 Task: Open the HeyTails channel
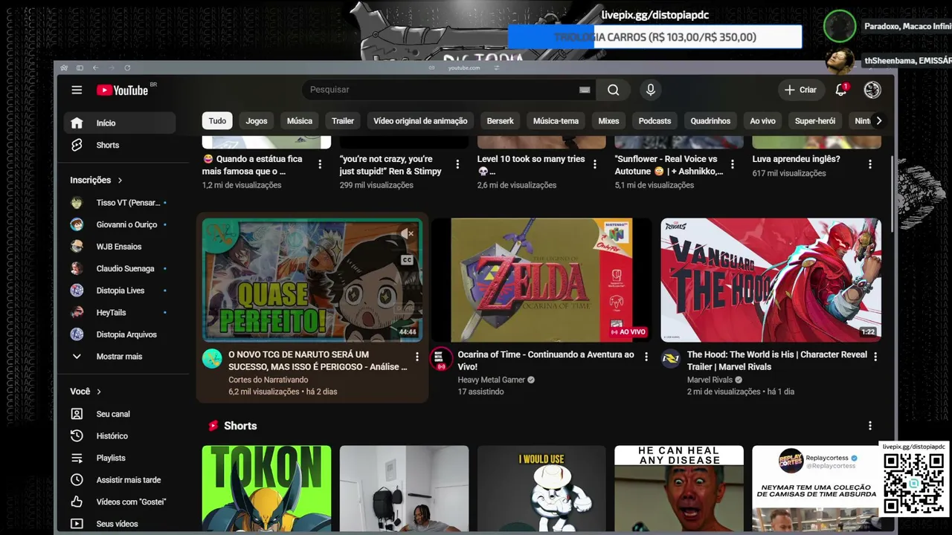tap(120, 313)
